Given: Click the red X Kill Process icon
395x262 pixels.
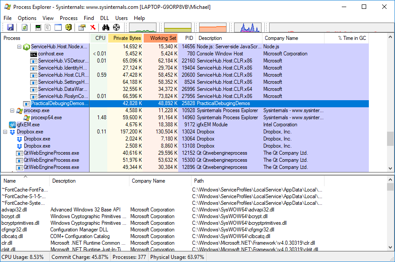Looking at the screenshot, I should (93, 27).
